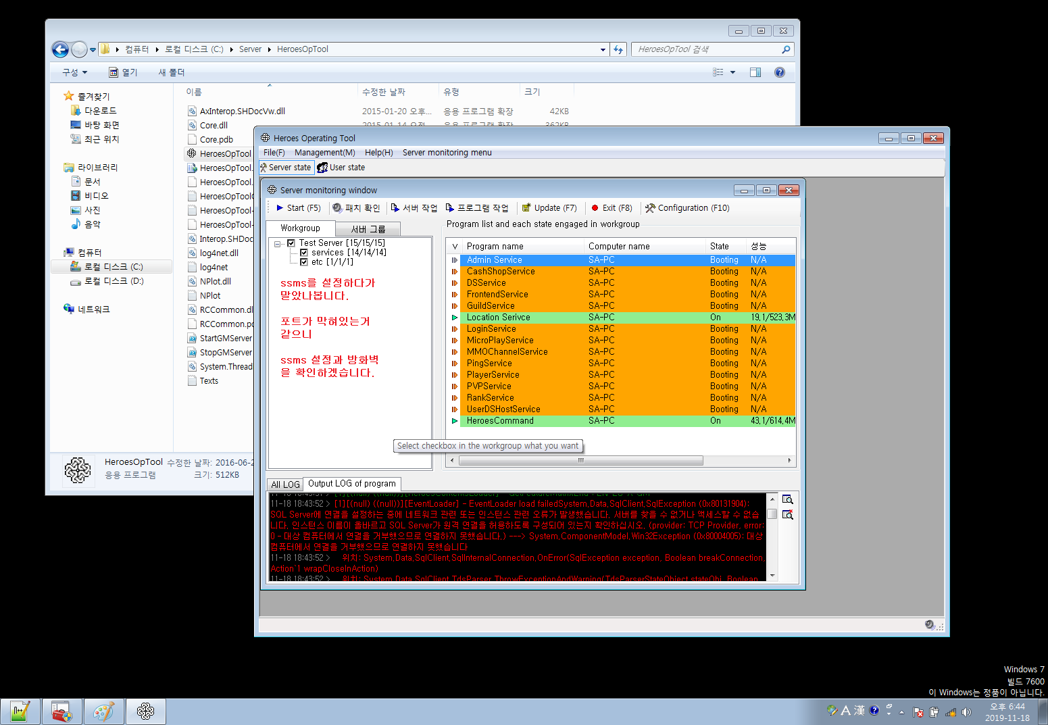Uncheck the Test Server workgroup checkbox
This screenshot has height=725, width=1048.
tap(291, 243)
